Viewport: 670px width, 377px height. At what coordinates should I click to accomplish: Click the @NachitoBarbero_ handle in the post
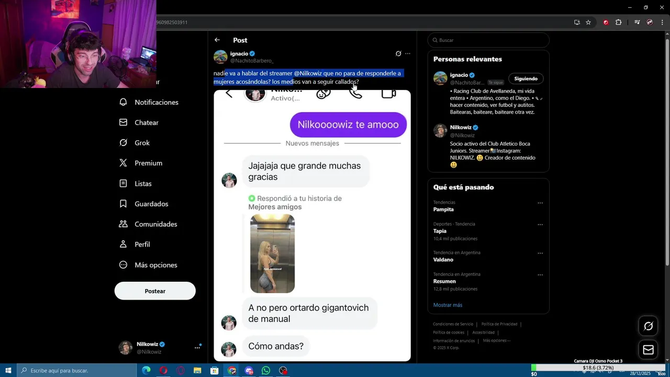[252, 61]
